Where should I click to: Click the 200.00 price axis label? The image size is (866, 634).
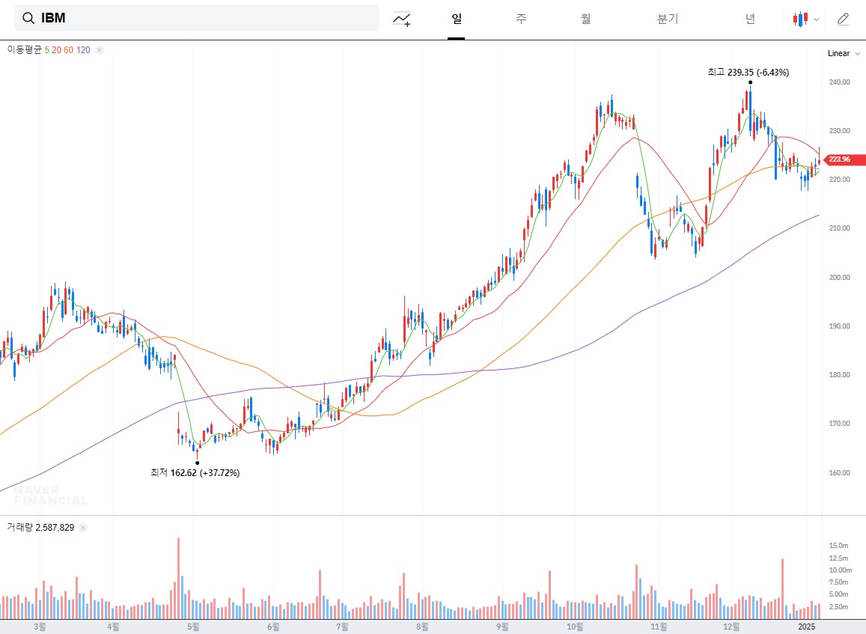click(x=840, y=277)
